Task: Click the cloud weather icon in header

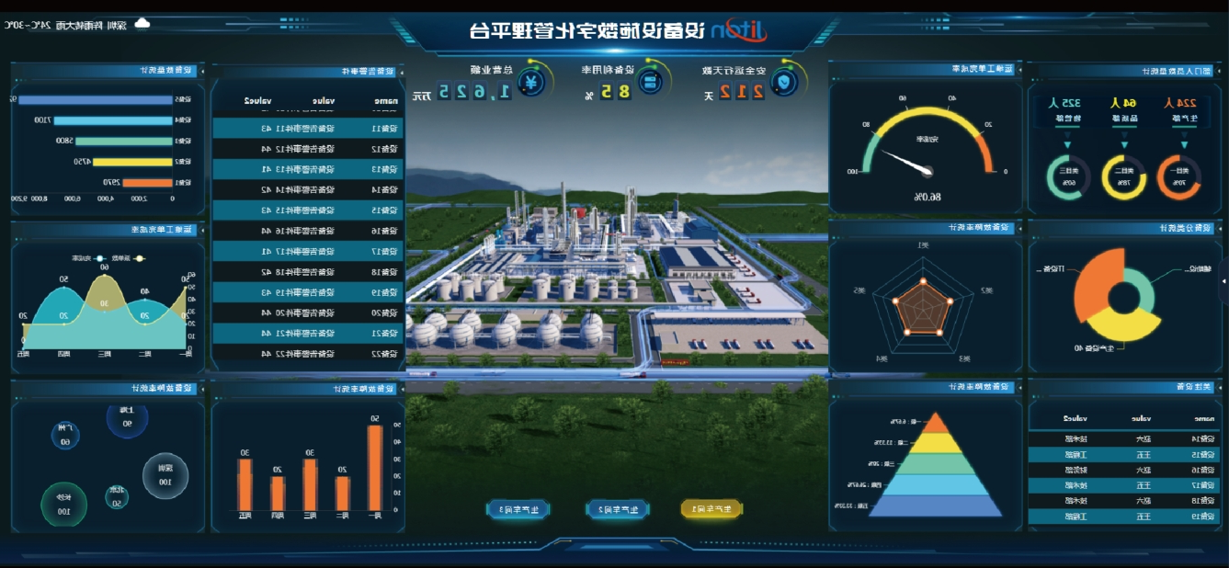Action: coord(142,25)
